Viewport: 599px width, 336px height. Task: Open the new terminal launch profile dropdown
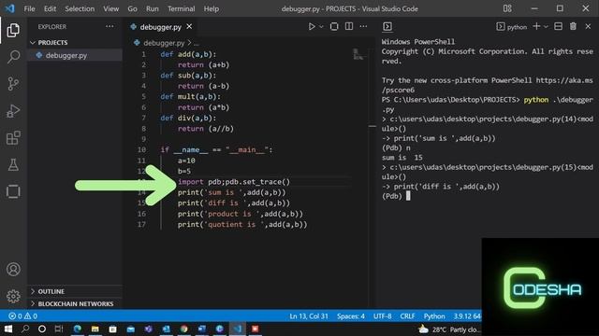coord(546,27)
